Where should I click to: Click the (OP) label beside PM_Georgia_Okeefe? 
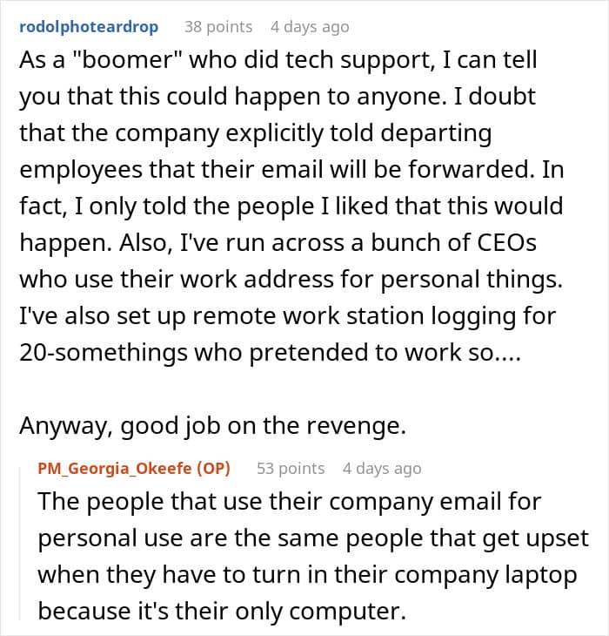(212, 468)
